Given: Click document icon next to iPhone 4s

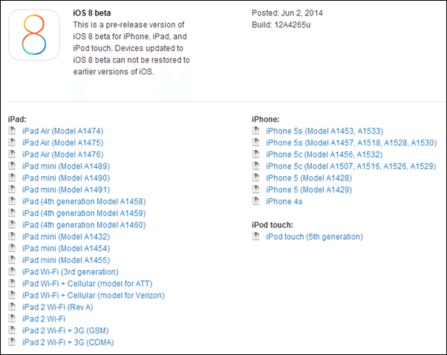Looking at the screenshot, I should click(x=256, y=201).
